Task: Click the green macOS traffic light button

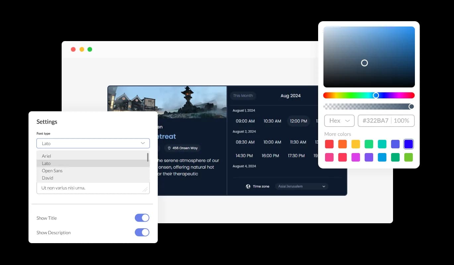Action: 89,49
